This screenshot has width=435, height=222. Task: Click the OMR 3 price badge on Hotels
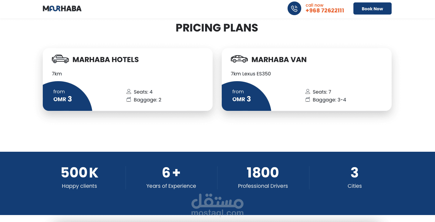tap(62, 99)
